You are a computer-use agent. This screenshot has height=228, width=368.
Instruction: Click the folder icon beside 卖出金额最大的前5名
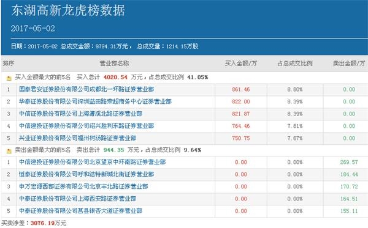(9, 151)
